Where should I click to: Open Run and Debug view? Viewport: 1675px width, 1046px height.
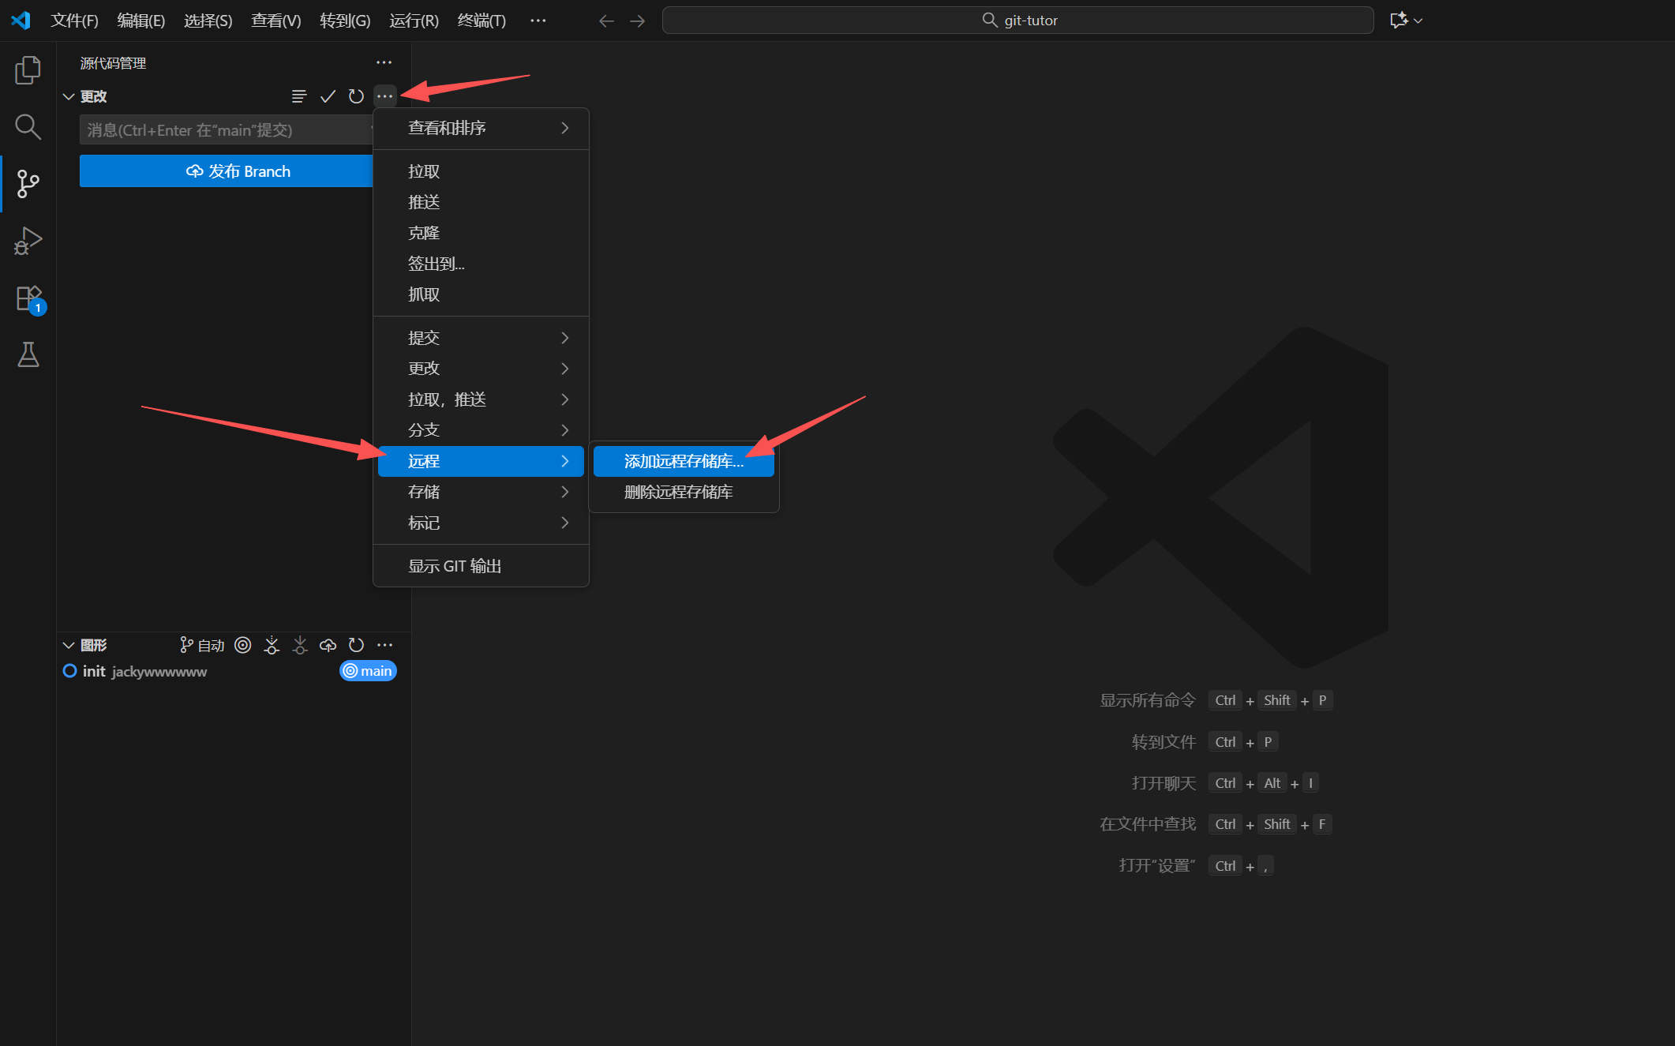tap(28, 241)
